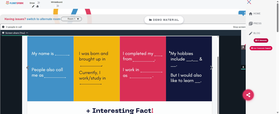
Task: Open screen share options ellipsis
Action: 27,33
